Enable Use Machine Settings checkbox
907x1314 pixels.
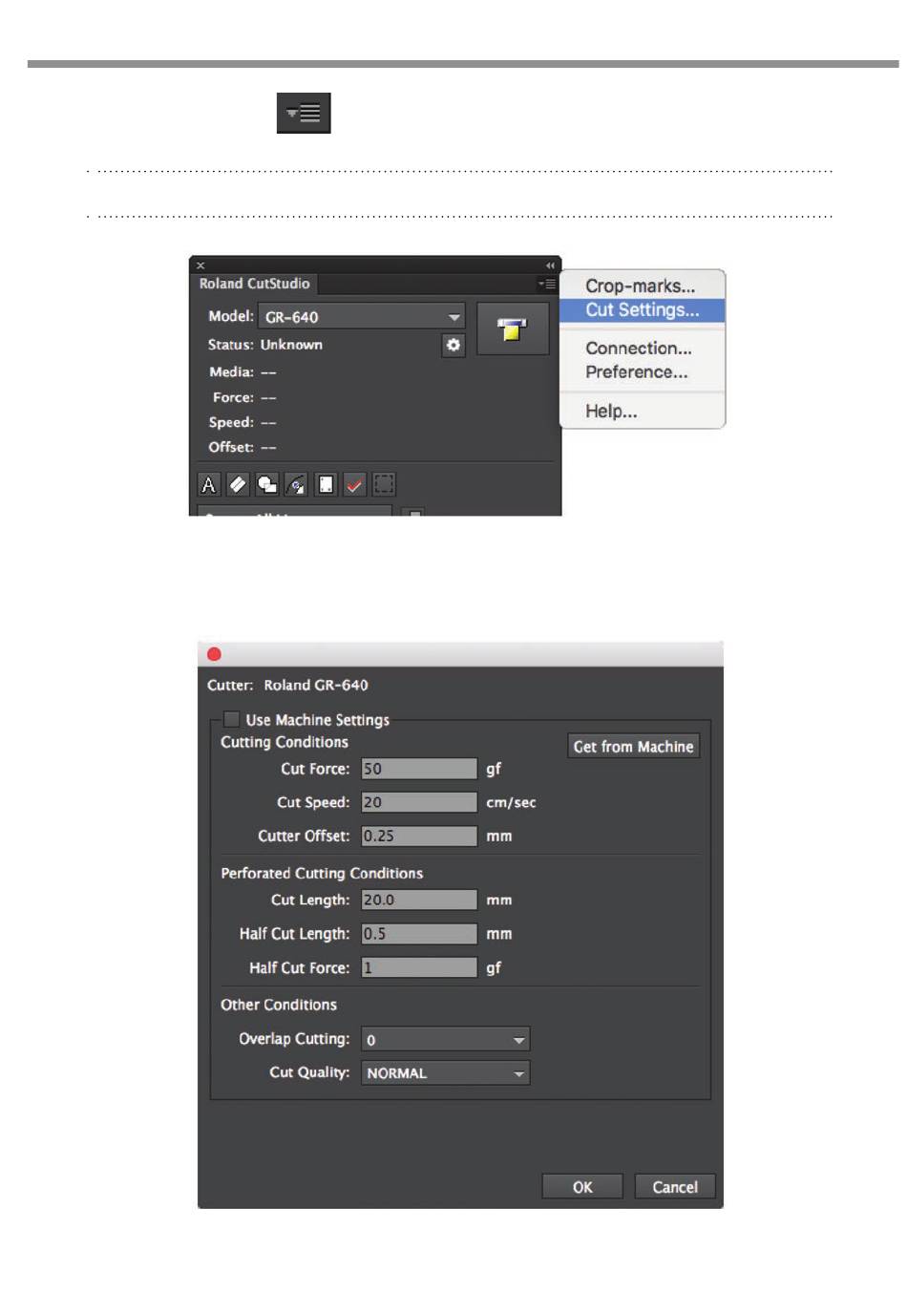coord(231,719)
